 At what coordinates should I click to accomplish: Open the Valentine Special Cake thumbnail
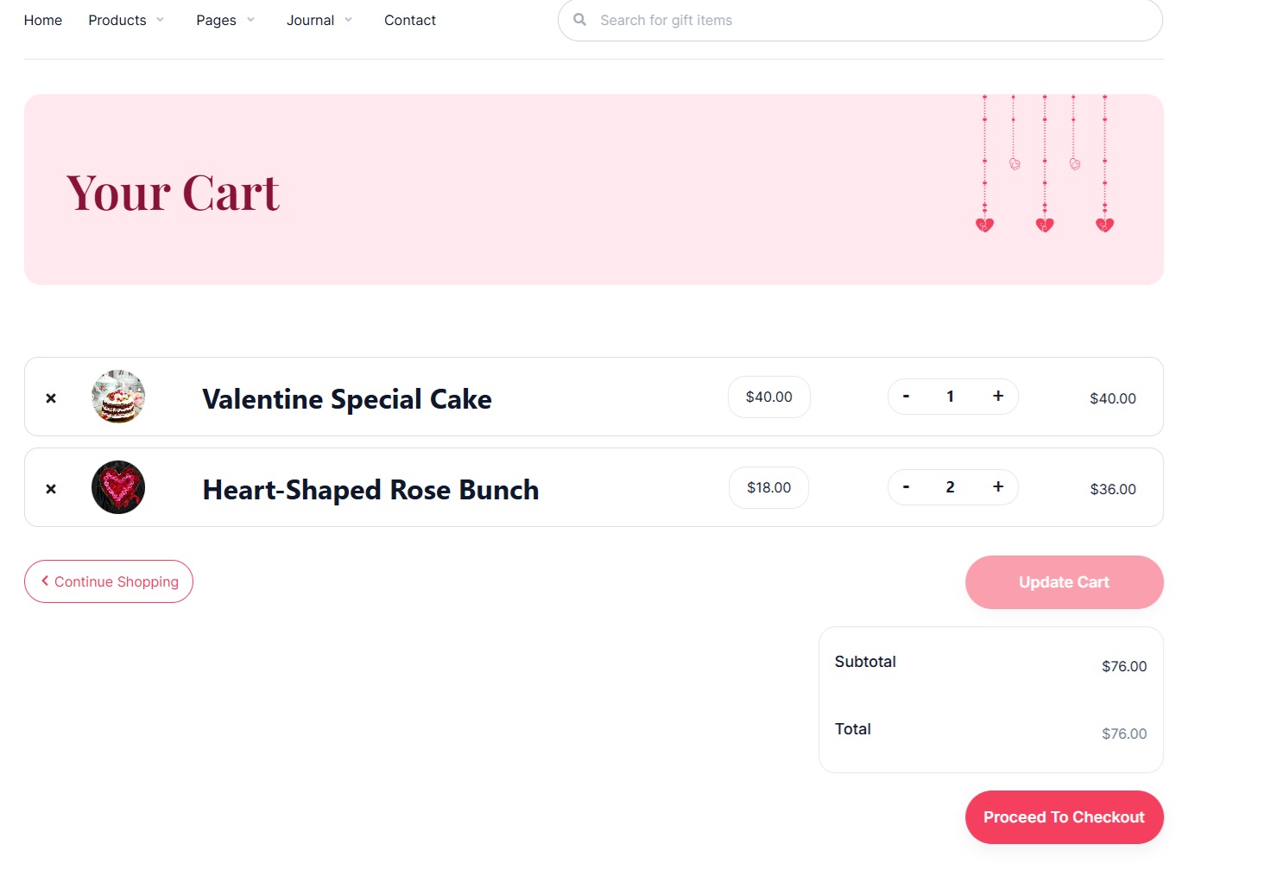118,397
